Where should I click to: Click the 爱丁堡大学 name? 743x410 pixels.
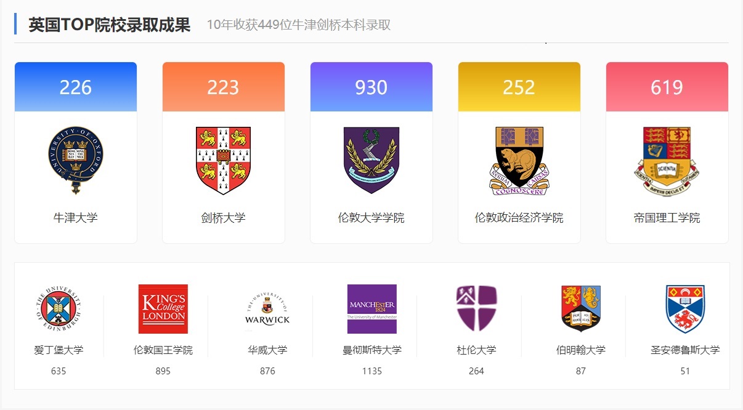tap(59, 350)
